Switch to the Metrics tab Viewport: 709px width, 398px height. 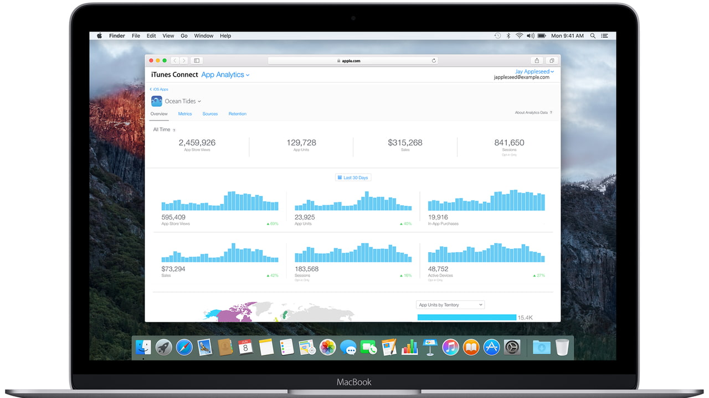tap(185, 114)
